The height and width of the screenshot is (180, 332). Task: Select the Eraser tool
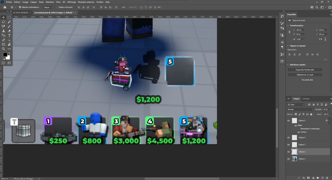click(9, 31)
